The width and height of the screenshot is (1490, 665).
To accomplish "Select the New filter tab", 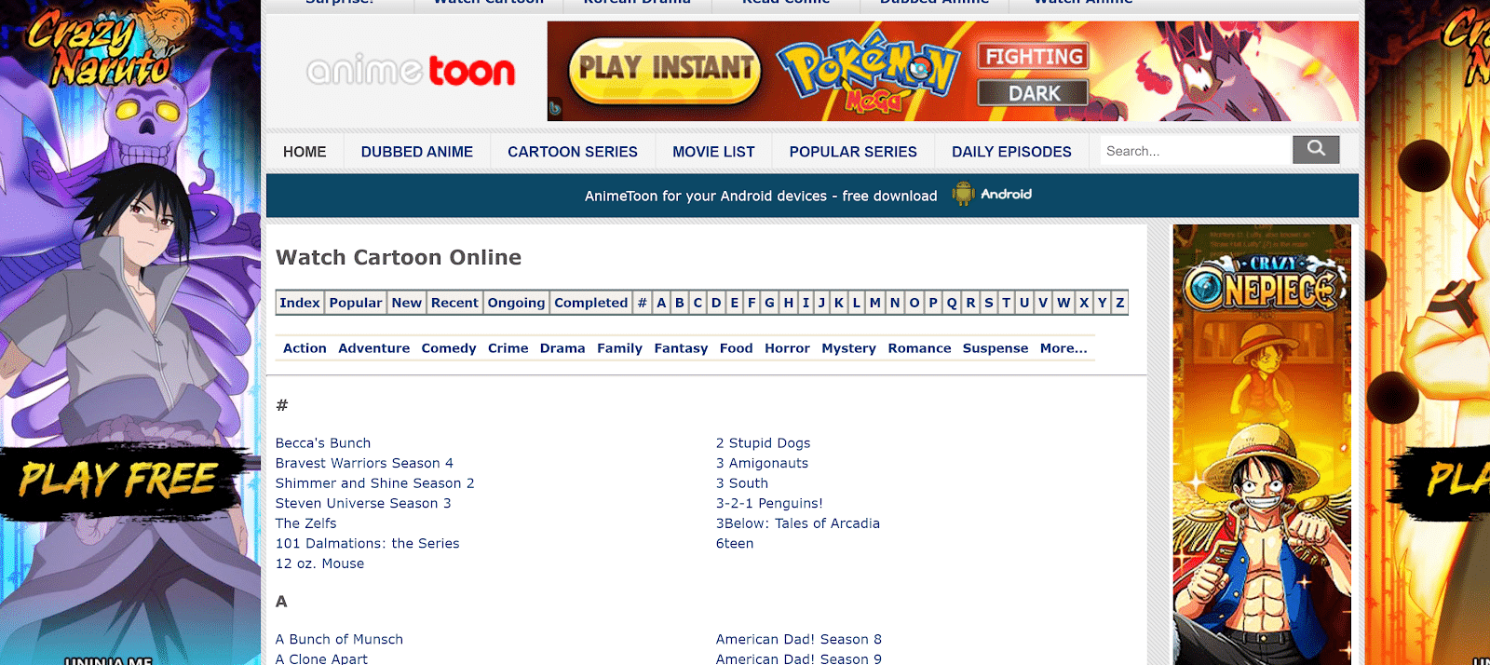I will 407,303.
